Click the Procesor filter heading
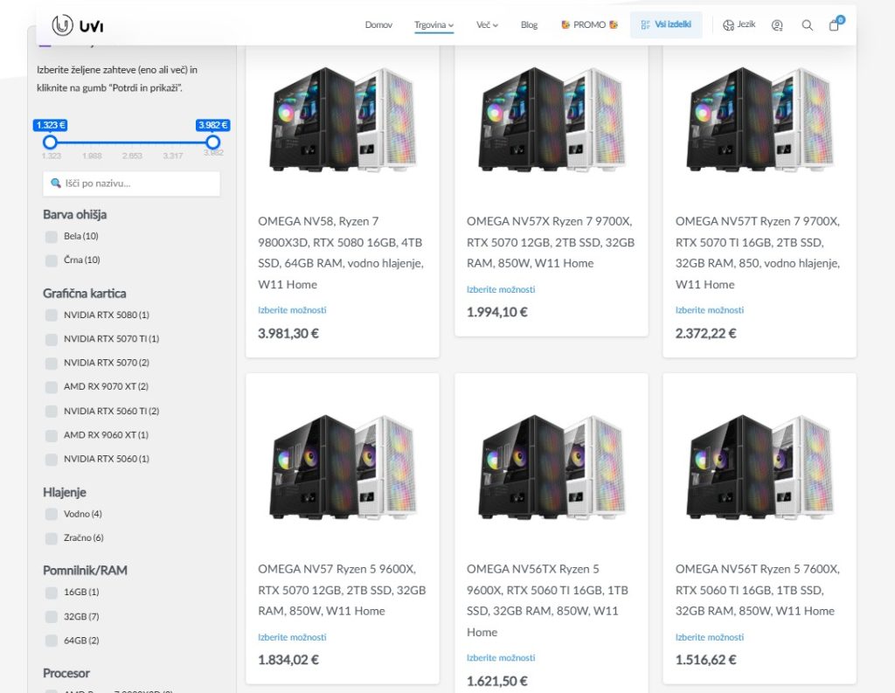 tap(66, 674)
